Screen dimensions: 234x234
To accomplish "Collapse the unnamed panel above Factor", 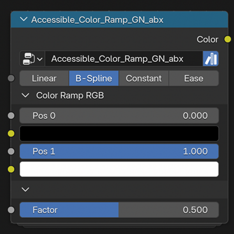I will (x=26, y=190).
